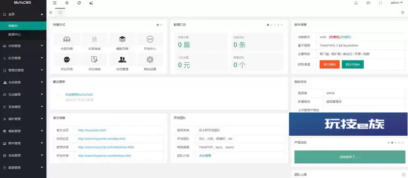Open tab options double-chevron at right
The width and height of the screenshot is (408, 178).
(402, 12)
